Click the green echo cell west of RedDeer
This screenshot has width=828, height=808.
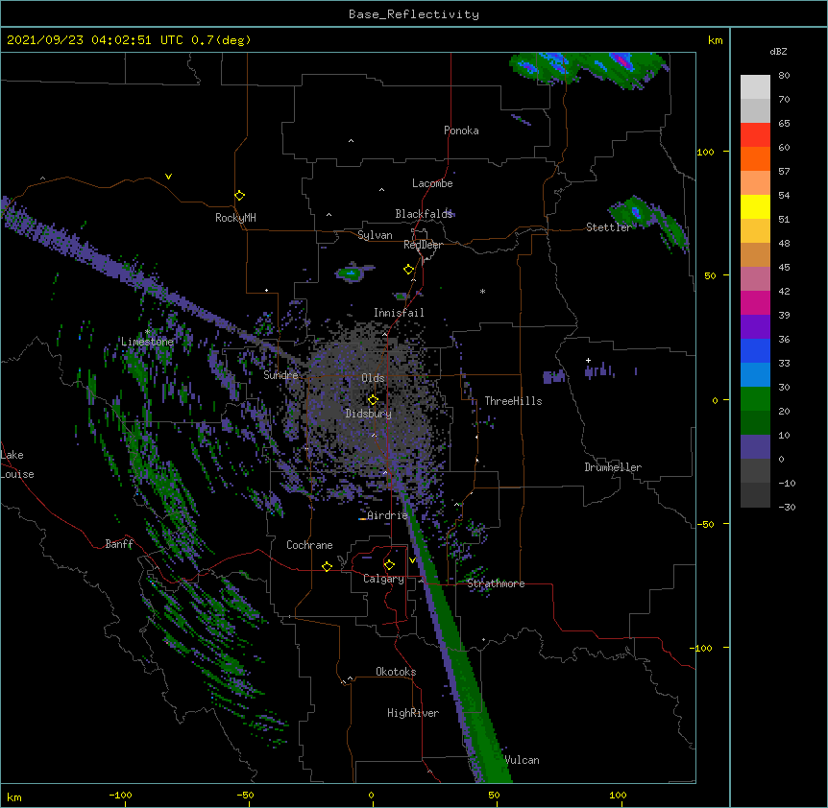(x=353, y=273)
